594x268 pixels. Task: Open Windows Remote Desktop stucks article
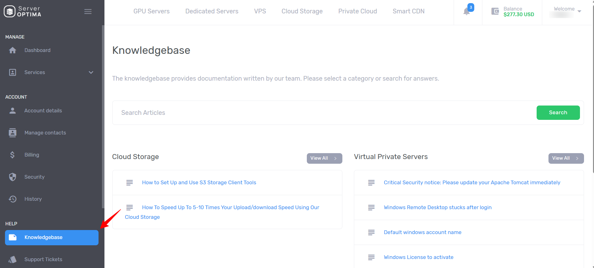click(438, 207)
